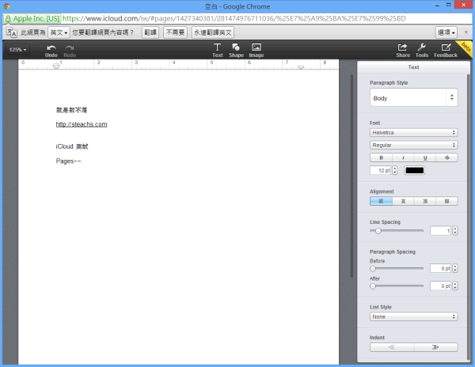Open the black text color swatch
The width and height of the screenshot is (475, 367).
pyautogui.click(x=414, y=170)
